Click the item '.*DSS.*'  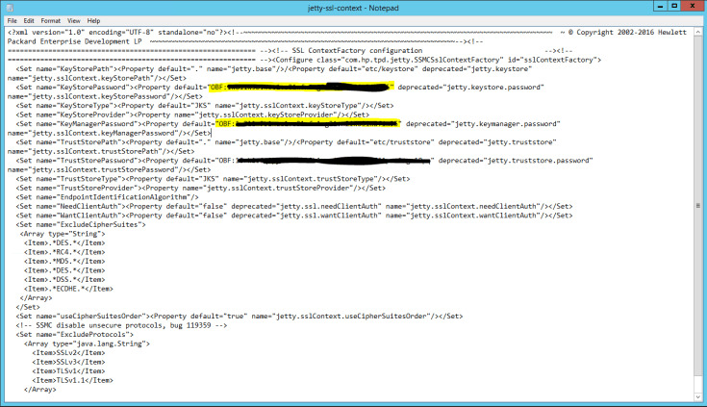[x=64, y=280]
